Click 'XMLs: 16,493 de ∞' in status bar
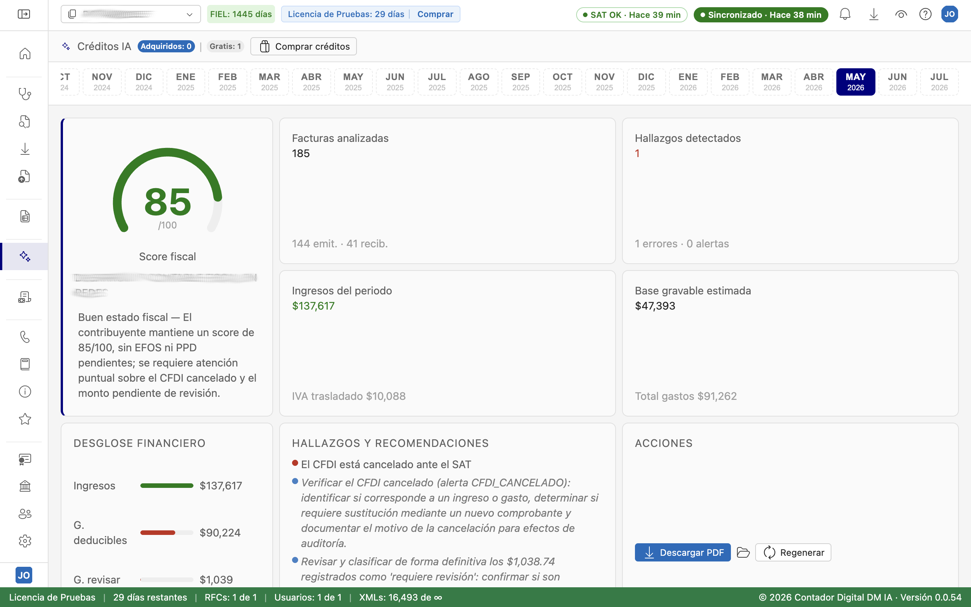The height and width of the screenshot is (607, 971). (x=401, y=598)
